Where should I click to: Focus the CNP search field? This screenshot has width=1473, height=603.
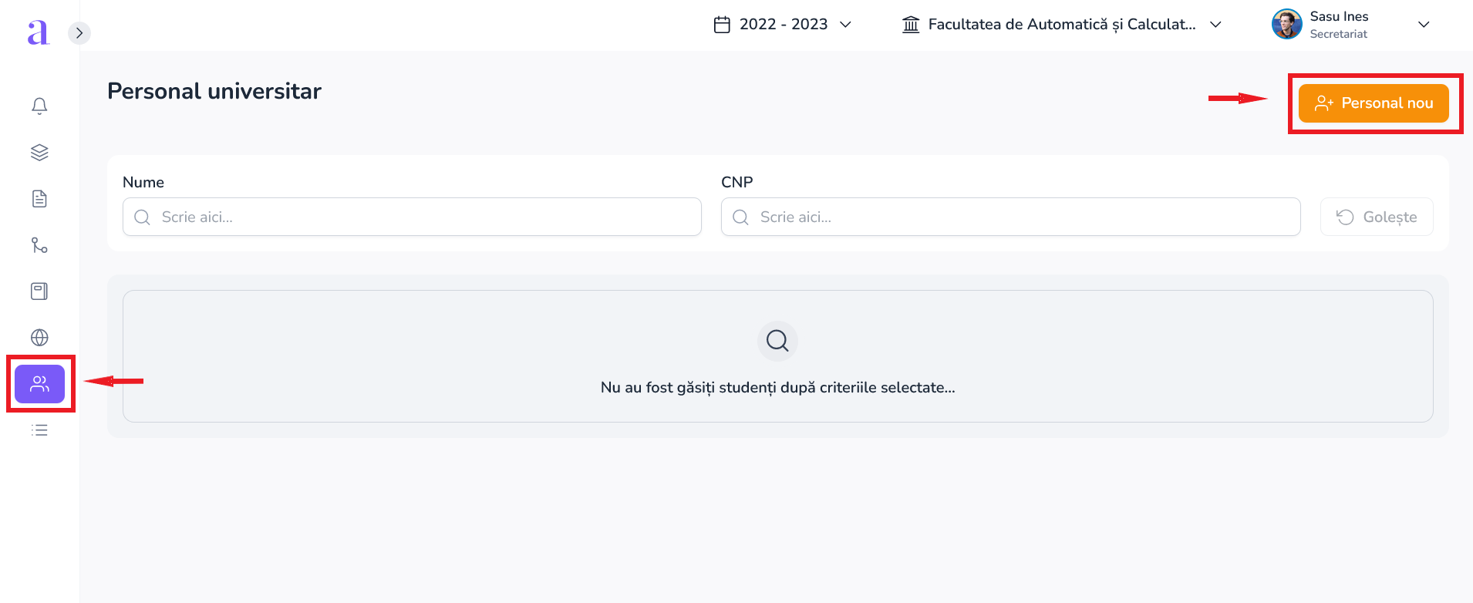[1010, 217]
